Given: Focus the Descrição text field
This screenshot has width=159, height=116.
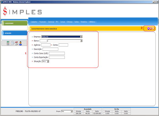Looking at the screenshot, I should [50, 49].
